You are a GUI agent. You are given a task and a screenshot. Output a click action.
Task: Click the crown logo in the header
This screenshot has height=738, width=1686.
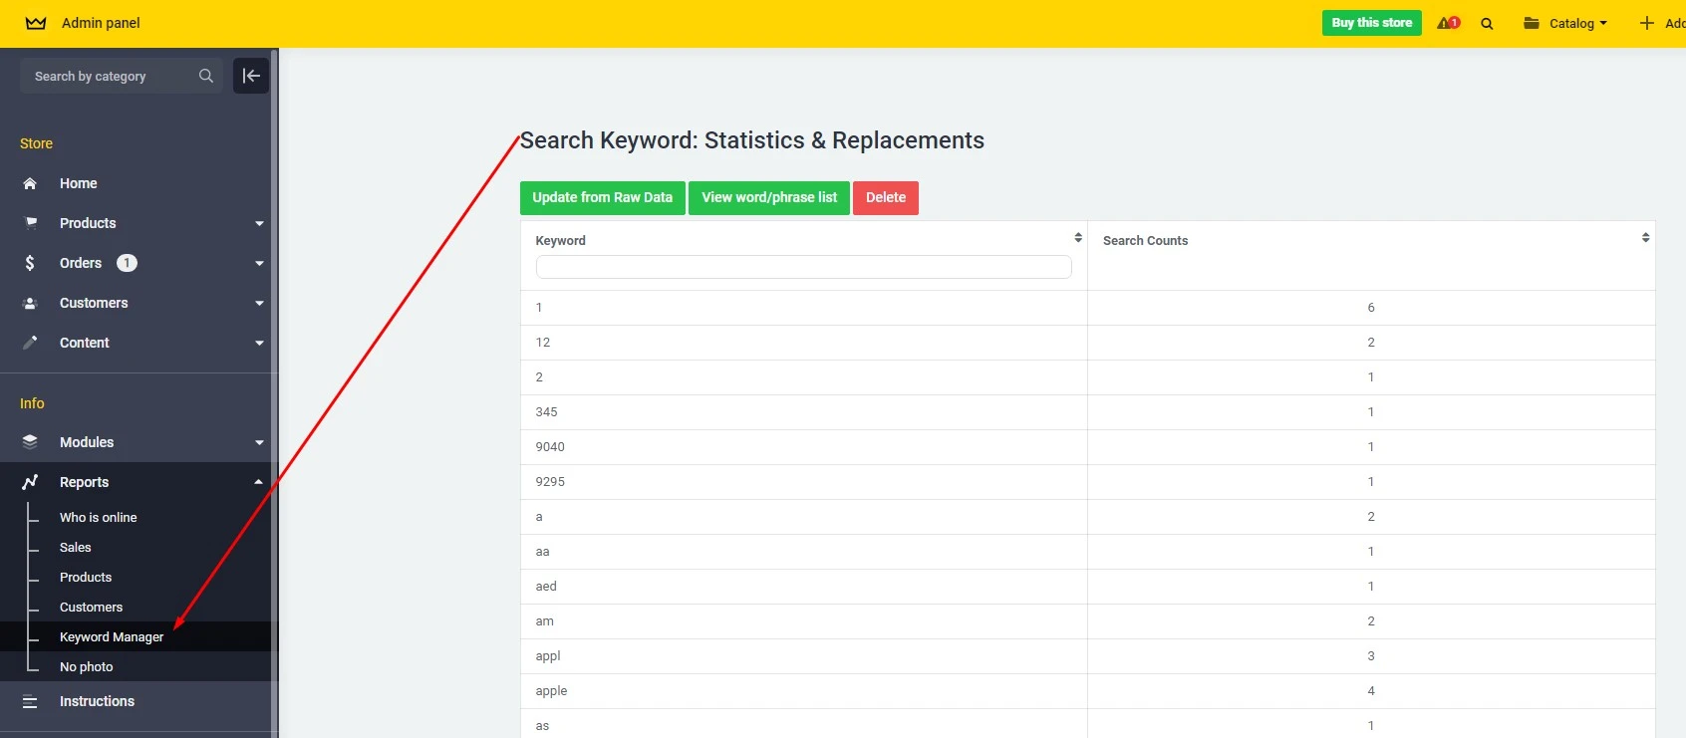click(36, 23)
